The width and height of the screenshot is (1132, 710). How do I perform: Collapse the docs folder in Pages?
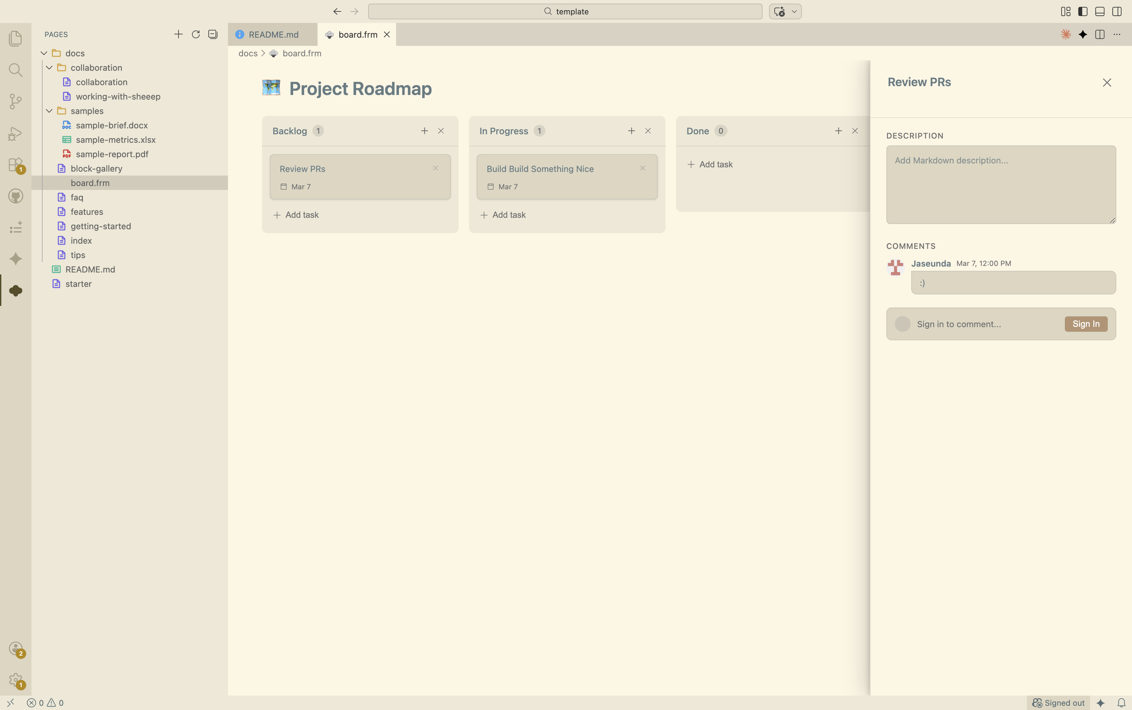pyautogui.click(x=43, y=53)
